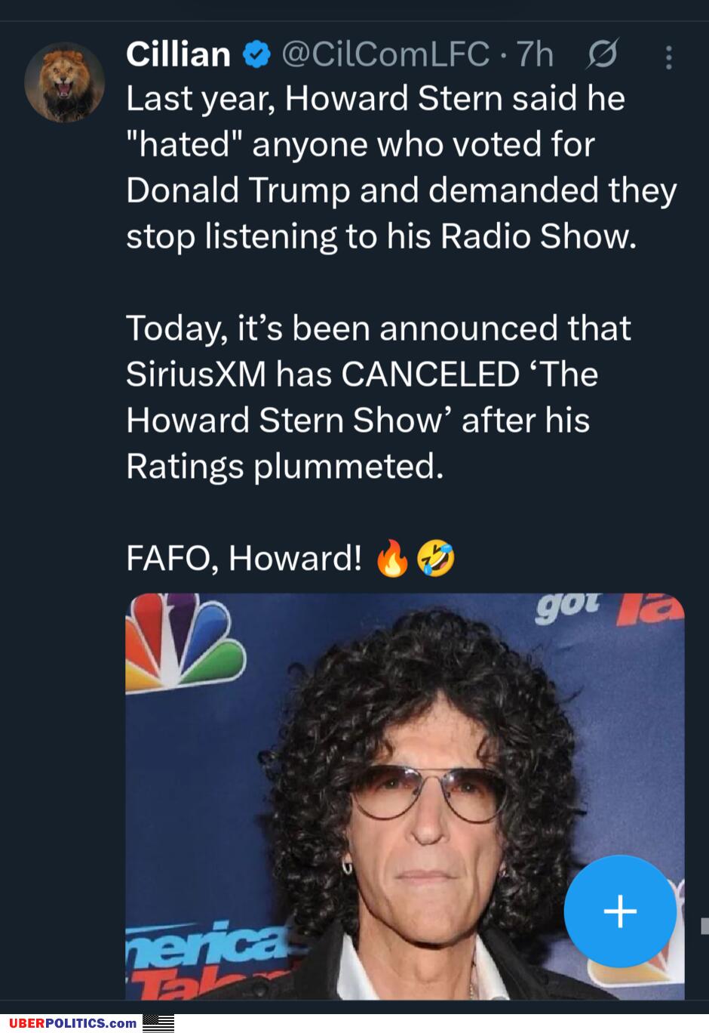Open the three-dot more options menu
This screenshot has width=709, height=1033.
tap(668, 57)
